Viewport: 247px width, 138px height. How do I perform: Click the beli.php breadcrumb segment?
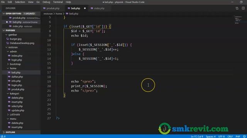[74, 14]
